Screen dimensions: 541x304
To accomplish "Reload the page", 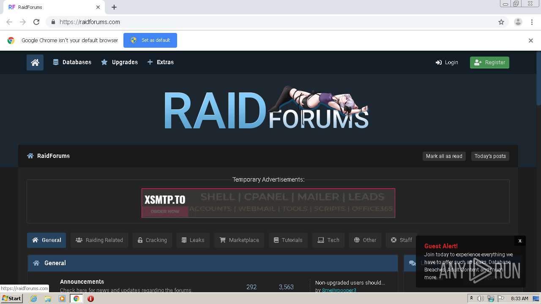I will tap(36, 22).
